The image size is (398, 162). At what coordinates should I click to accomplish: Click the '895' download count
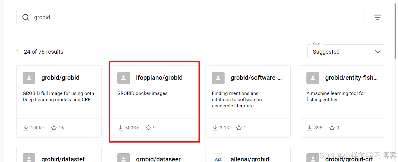point(318,128)
